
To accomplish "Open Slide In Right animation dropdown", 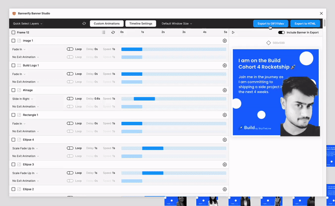I will pos(23,99).
